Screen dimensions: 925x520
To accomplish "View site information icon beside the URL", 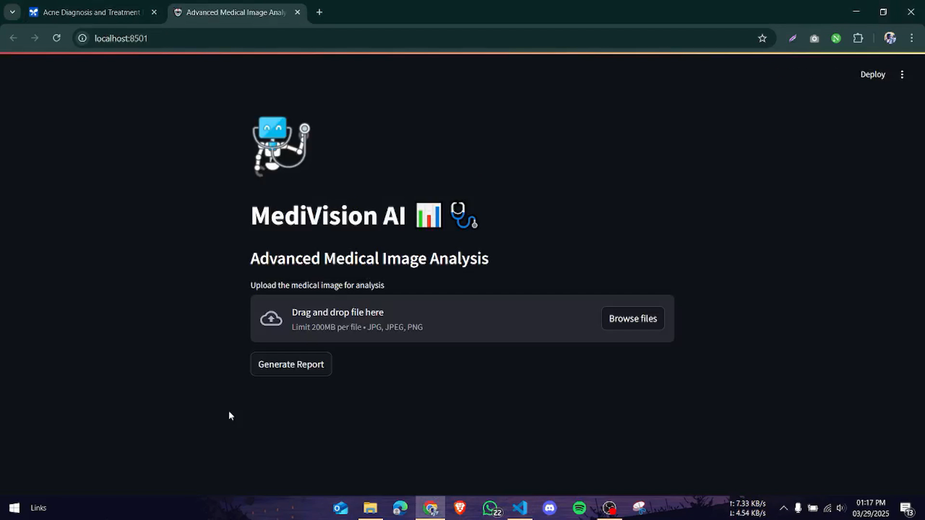I will pyautogui.click(x=82, y=38).
